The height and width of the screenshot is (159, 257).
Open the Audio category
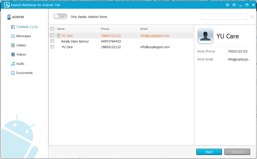coord(20,64)
